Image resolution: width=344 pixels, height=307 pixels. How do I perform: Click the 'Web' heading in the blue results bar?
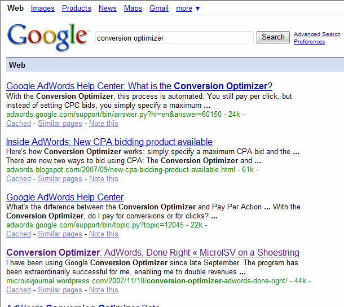pos(17,65)
